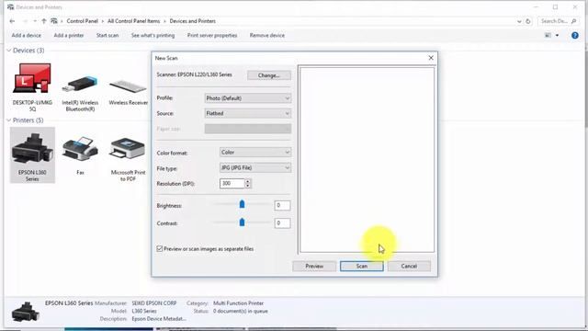
Task: Click Devices and Printers breadcrumb segment
Action: click(192, 21)
